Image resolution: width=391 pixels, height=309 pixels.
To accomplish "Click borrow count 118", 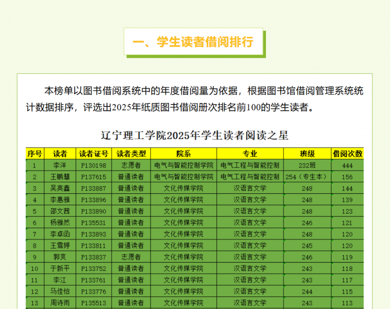I will click(348, 268).
